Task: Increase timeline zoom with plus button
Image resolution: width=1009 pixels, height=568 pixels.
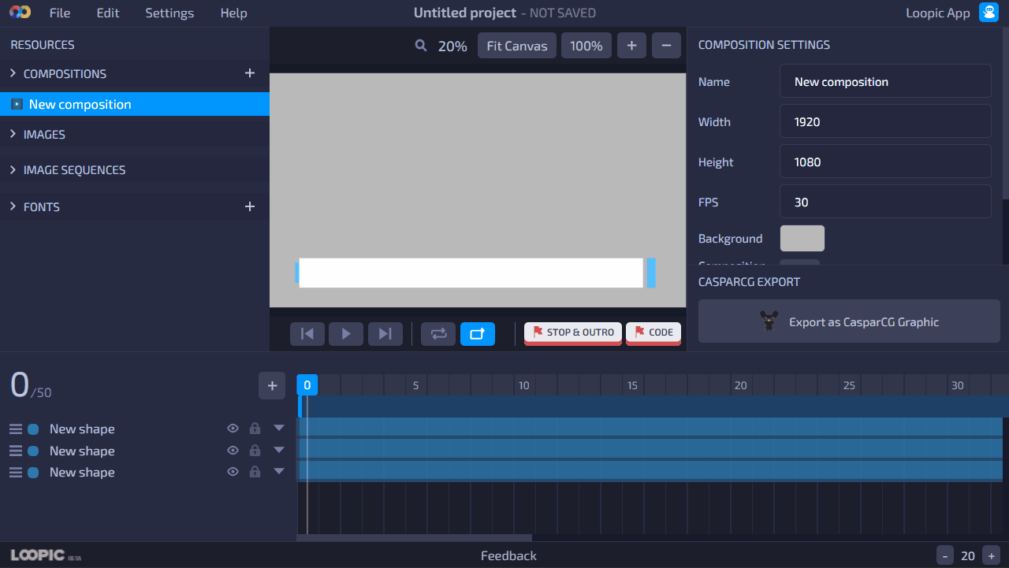Action: [992, 555]
